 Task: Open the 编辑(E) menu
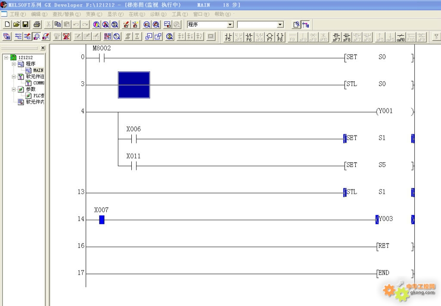pyautogui.click(x=39, y=14)
